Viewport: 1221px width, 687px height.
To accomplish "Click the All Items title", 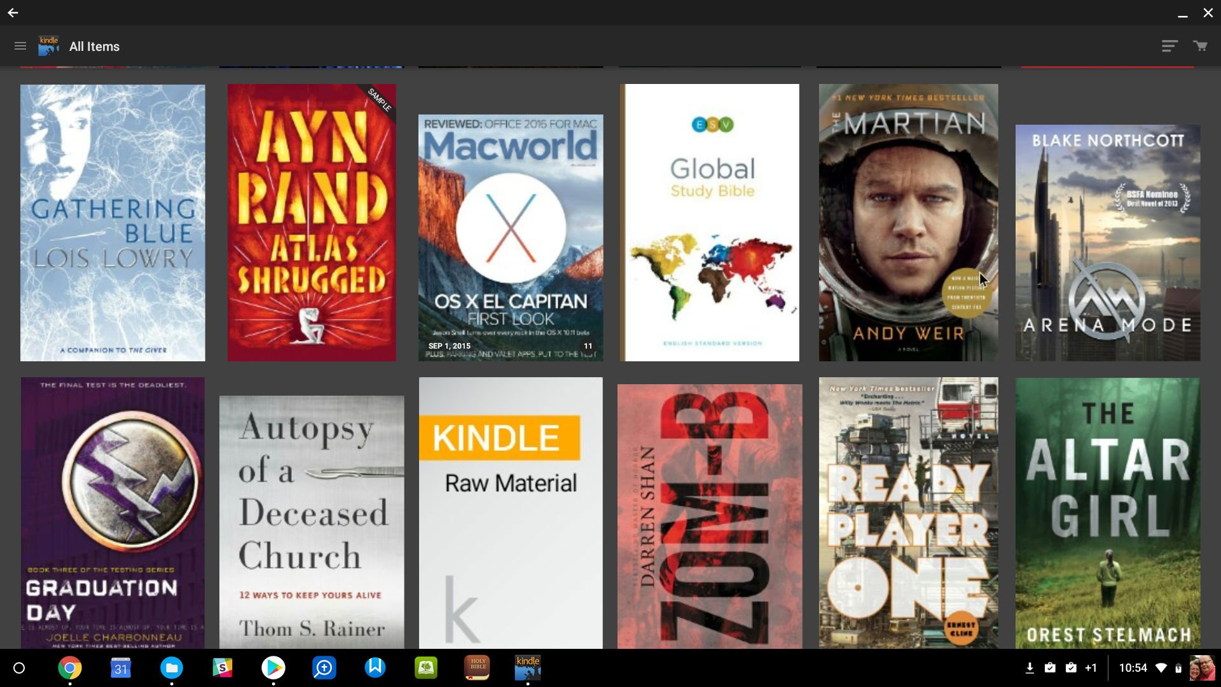I will tap(94, 46).
